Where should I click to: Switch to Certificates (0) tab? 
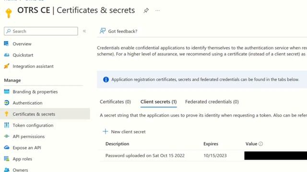[x=115, y=102]
